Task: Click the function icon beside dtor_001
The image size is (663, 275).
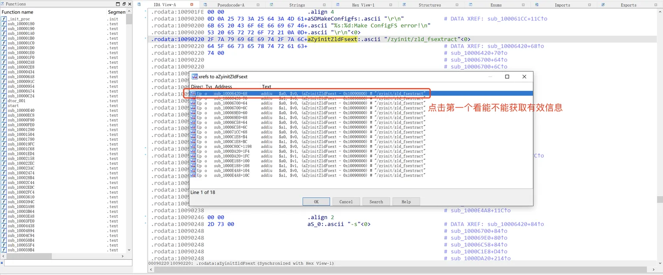Action: coord(4,101)
